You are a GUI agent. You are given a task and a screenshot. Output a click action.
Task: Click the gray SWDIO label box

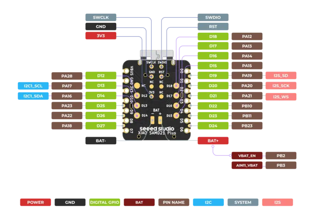point(213,17)
